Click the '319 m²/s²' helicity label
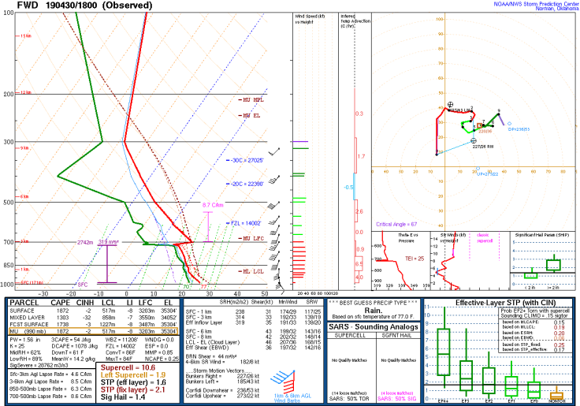 click(x=109, y=242)
